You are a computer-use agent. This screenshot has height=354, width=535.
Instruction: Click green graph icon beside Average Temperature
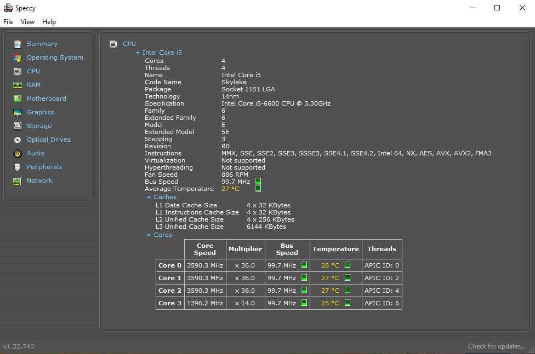(258, 188)
